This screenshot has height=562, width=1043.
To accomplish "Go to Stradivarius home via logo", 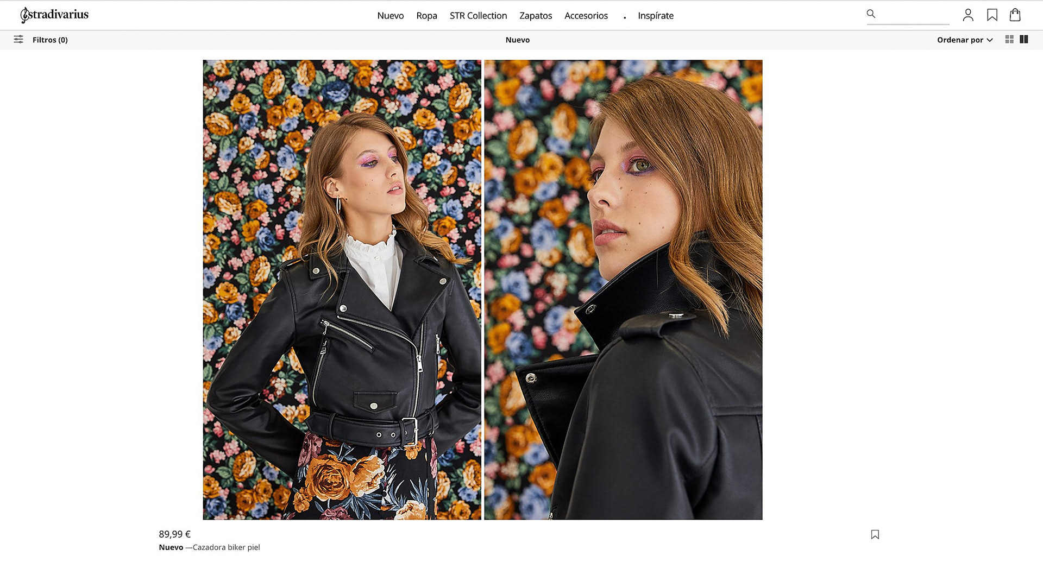I will point(54,15).
